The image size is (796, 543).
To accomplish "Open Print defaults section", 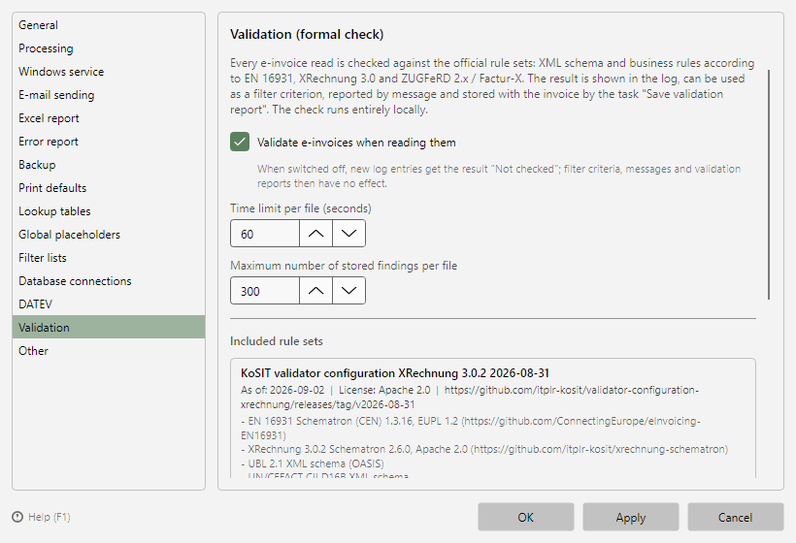I will pyautogui.click(x=109, y=188).
